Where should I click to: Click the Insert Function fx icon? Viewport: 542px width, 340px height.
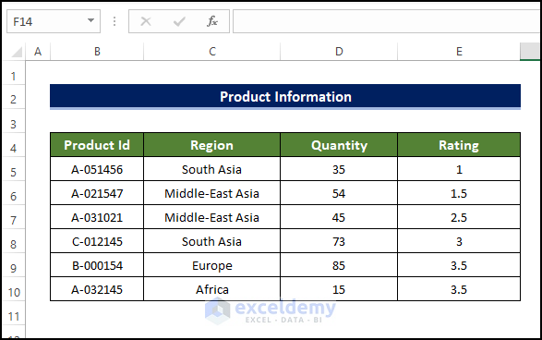pyautogui.click(x=212, y=21)
